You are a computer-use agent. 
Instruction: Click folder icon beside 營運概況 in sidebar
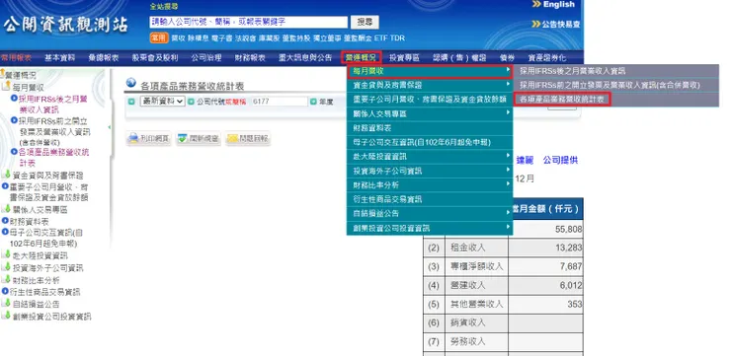3,75
